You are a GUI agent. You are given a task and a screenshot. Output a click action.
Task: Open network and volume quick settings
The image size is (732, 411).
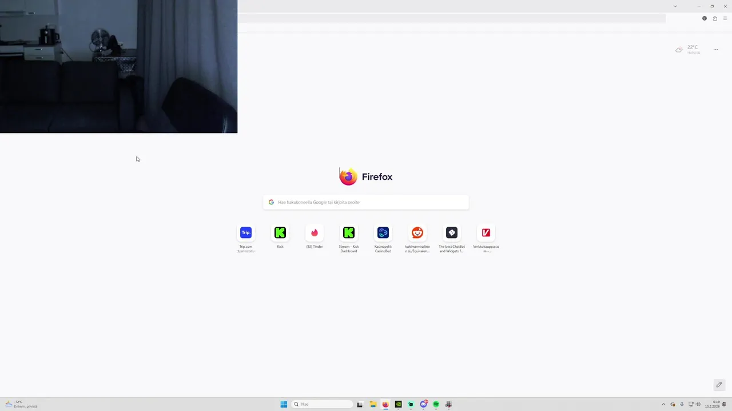(x=694, y=404)
